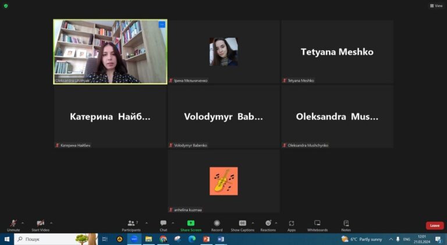
Task: Toggle Show Captions button
Action: (x=242, y=225)
